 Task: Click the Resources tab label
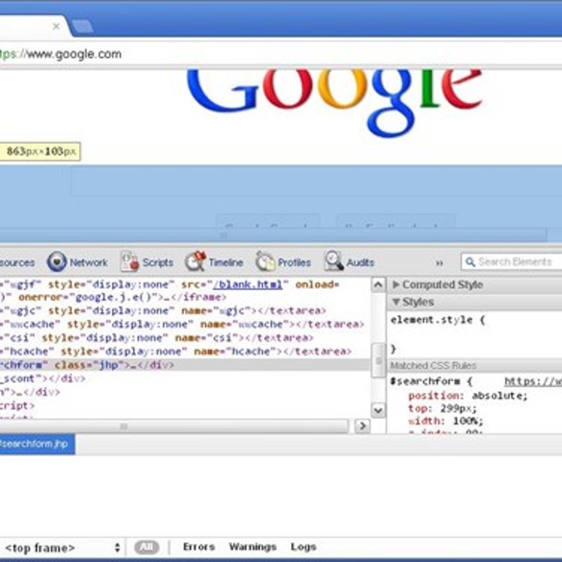tap(17, 263)
